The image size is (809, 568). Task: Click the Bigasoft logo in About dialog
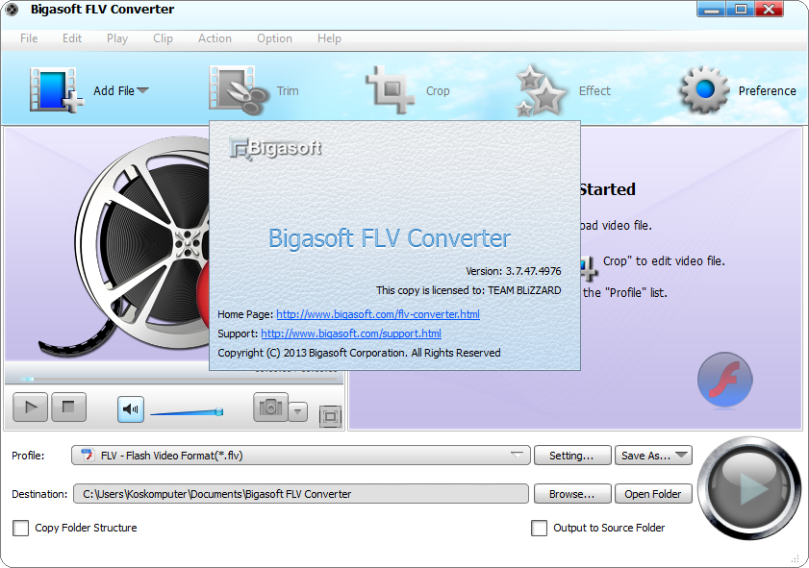[275, 149]
